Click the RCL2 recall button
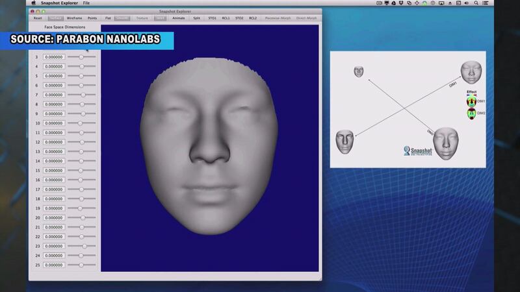520x292 pixels. [252, 18]
